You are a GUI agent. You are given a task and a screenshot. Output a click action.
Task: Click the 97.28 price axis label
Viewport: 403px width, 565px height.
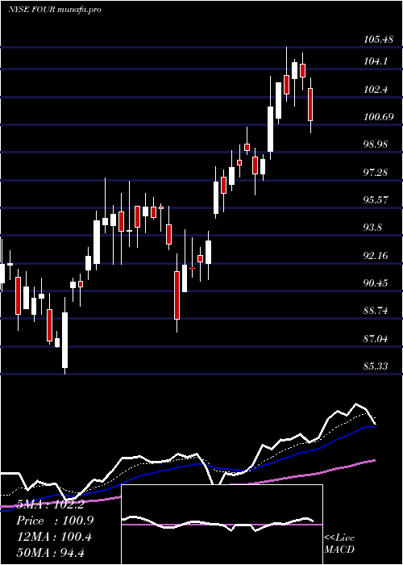[x=376, y=173]
